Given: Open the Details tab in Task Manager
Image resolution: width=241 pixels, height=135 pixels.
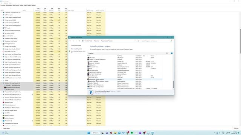Looking at the screenshot, I should tap(29, 5).
